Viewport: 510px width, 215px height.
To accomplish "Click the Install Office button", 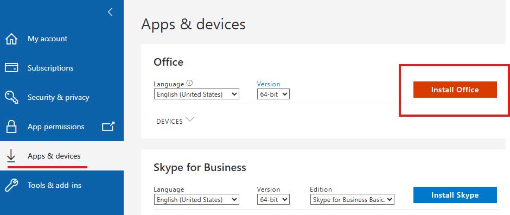I will [455, 90].
